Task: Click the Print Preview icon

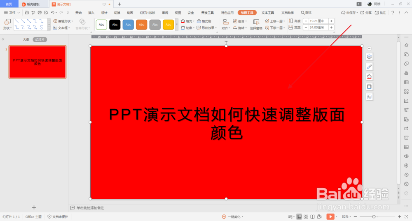Action: coord(46,13)
